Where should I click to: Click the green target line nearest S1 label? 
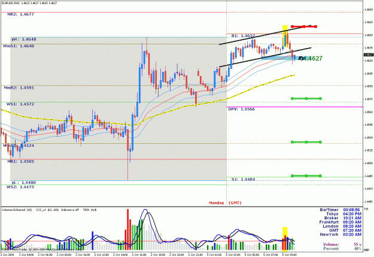tap(306, 176)
